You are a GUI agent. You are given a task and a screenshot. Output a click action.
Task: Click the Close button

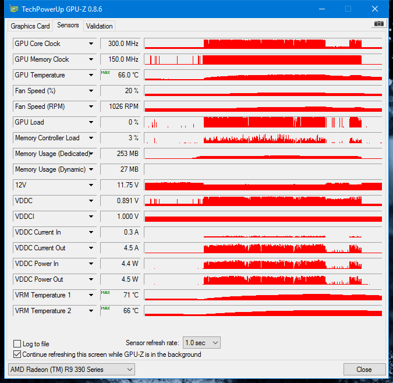coord(364,370)
